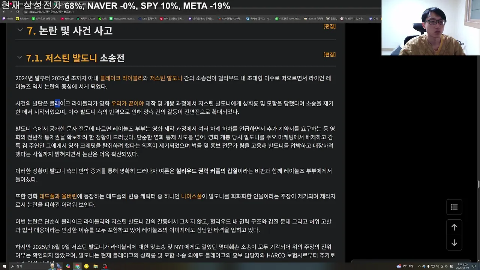Open the 나이스풀 character link
The image size is (480, 270).
[191, 196]
